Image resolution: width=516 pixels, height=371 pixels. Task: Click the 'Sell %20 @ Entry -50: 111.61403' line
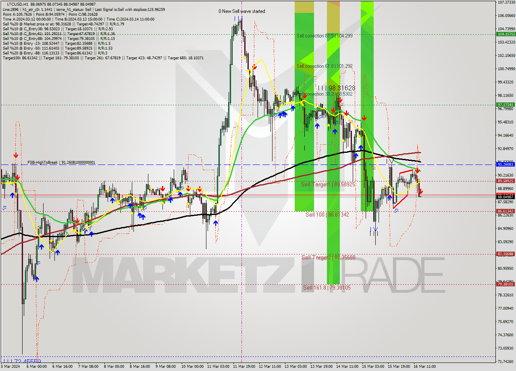57,48
